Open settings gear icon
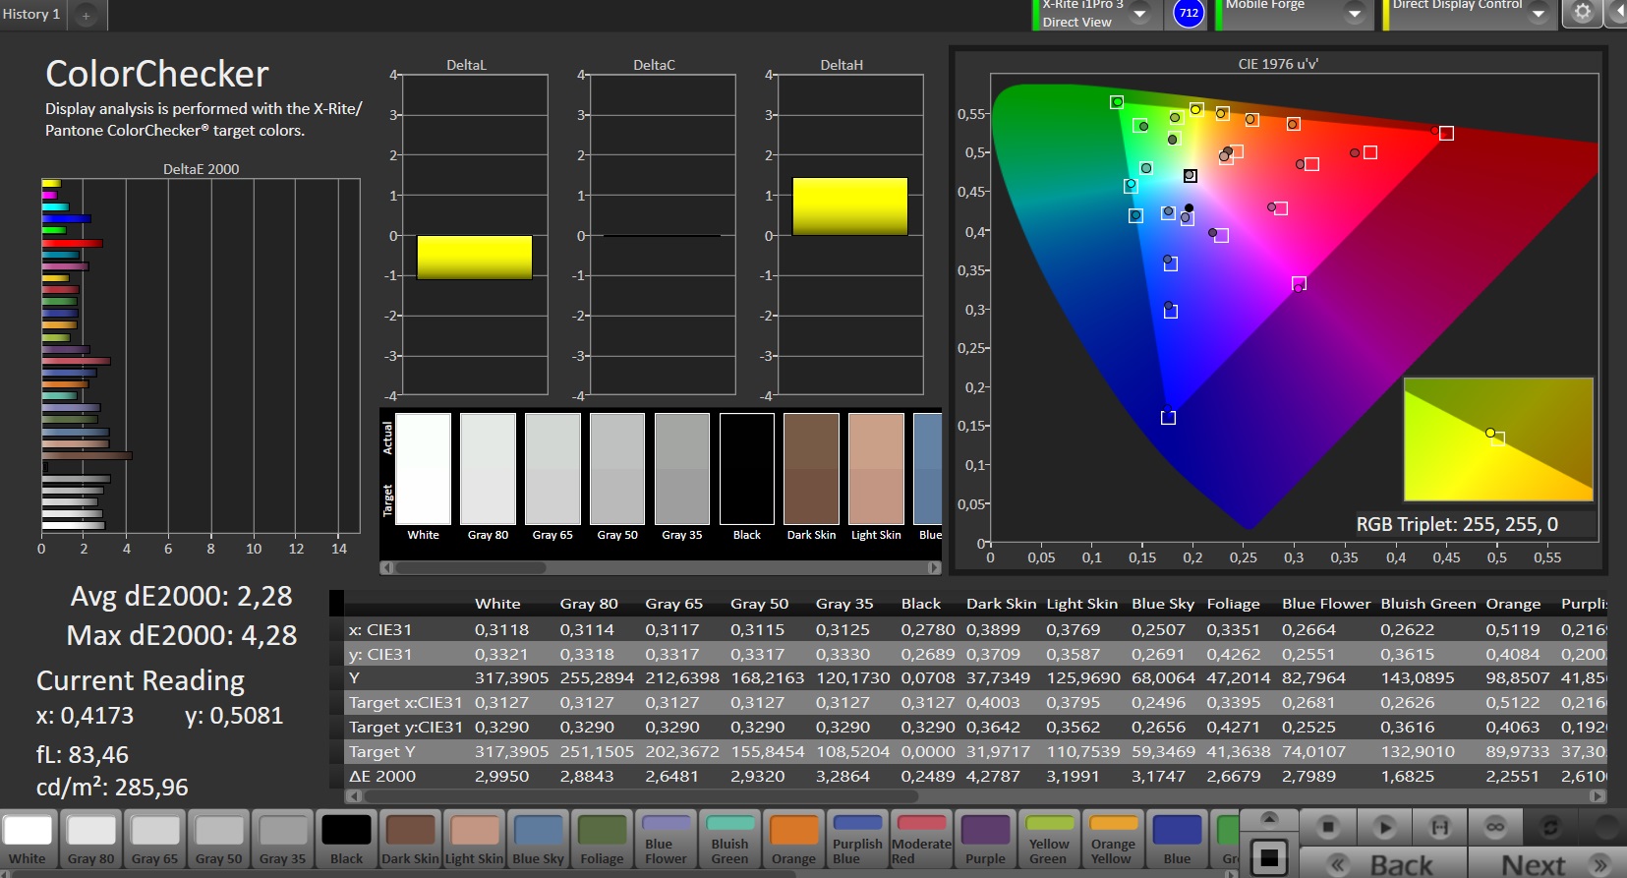 pyautogui.click(x=1582, y=13)
